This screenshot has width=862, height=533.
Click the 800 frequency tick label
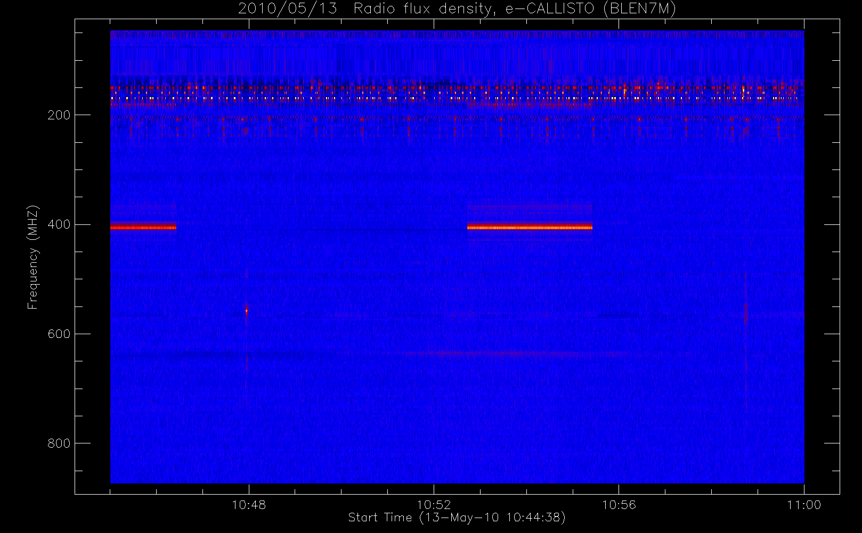coord(59,443)
